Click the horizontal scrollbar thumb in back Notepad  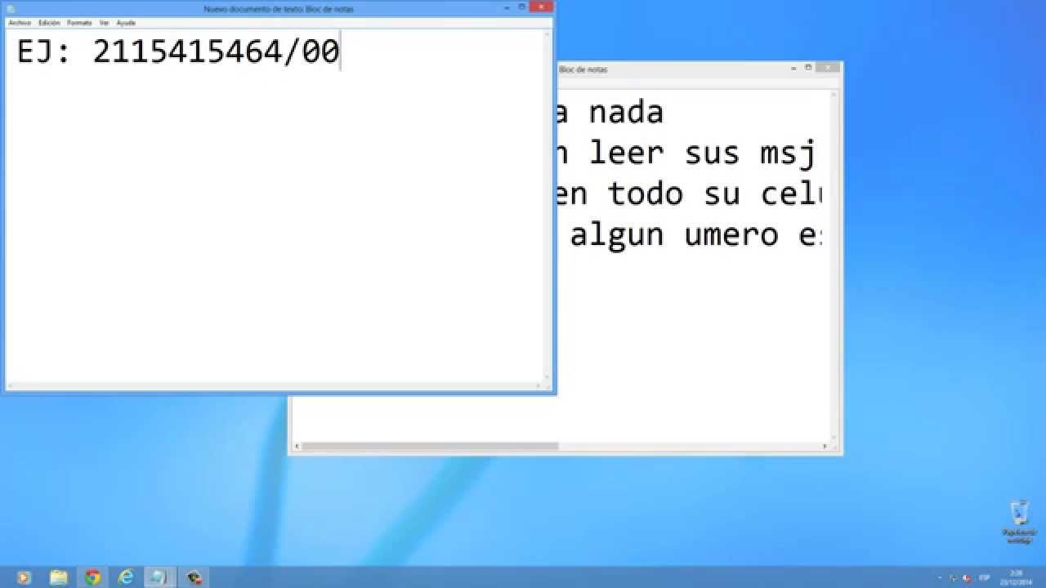pos(430,446)
